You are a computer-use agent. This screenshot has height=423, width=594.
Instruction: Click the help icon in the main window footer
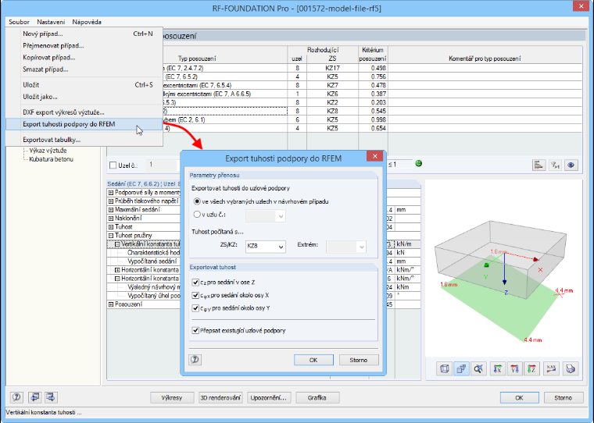[16, 397]
